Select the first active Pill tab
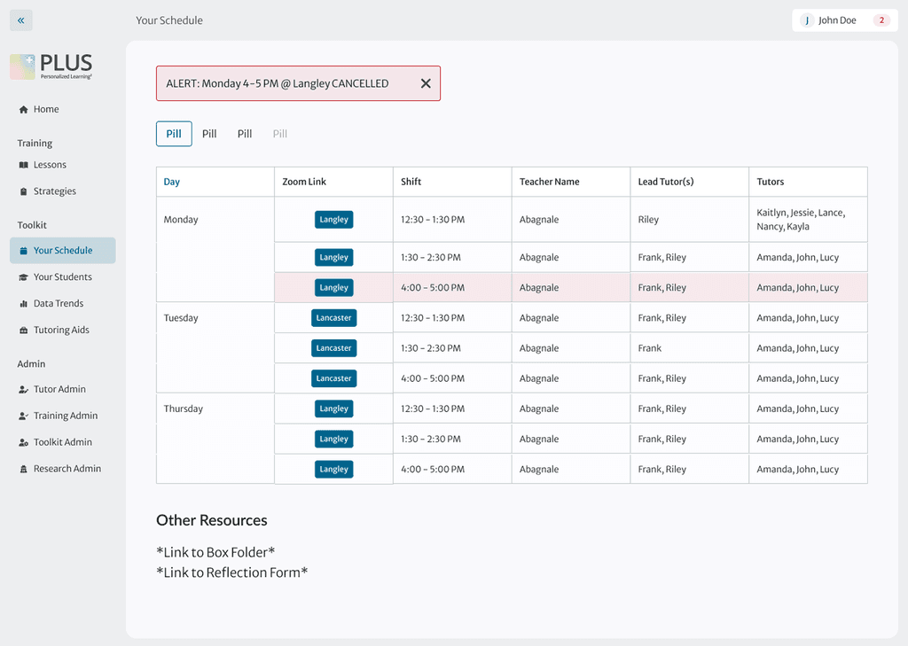This screenshot has width=908, height=646. [174, 134]
